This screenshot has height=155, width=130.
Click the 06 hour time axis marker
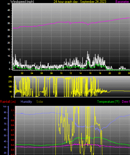coord(42,73)
